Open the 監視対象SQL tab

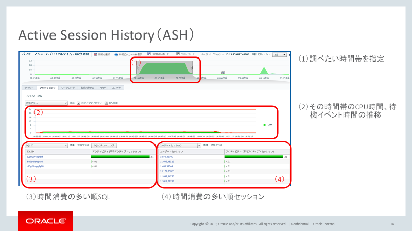[x=87, y=88]
